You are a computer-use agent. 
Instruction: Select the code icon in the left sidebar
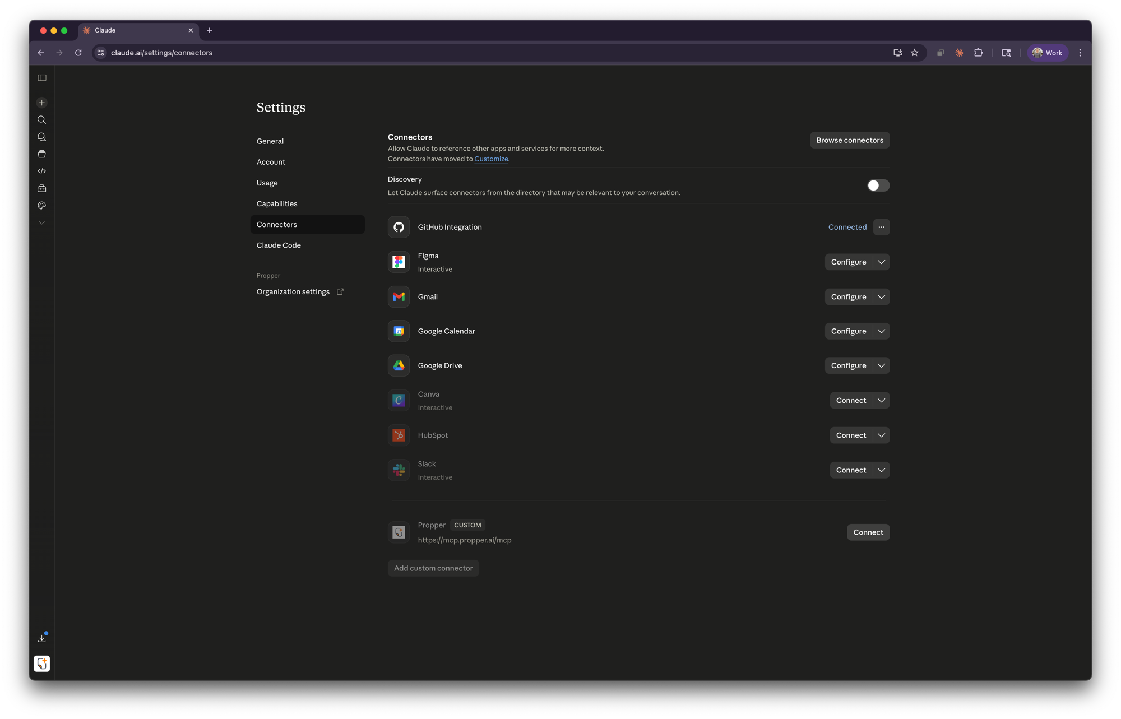pyautogui.click(x=41, y=171)
